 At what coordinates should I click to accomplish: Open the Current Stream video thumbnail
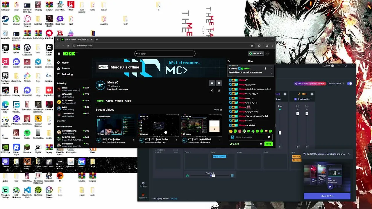[x=116, y=125]
